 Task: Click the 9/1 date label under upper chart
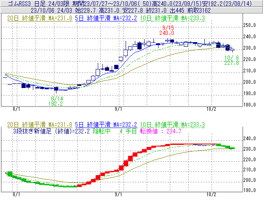tap(118, 109)
